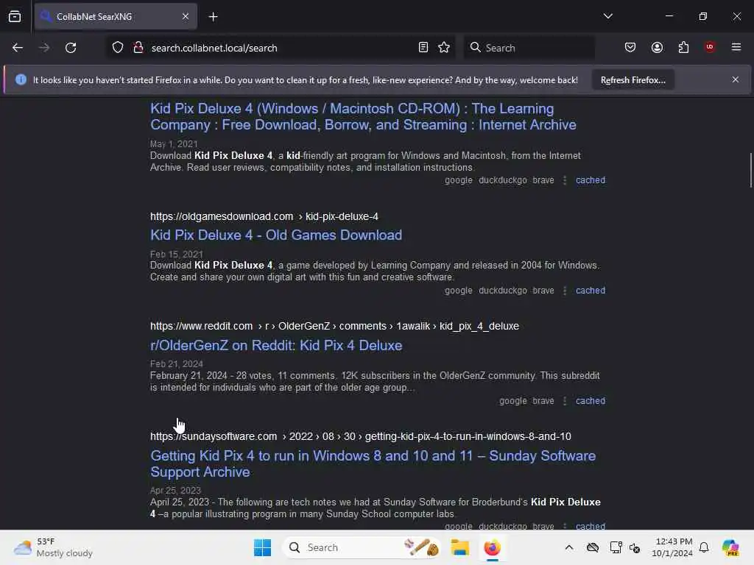754x565 pixels.
Task: Click the reddit.com URL breadcrumb
Action: pyautogui.click(x=334, y=326)
